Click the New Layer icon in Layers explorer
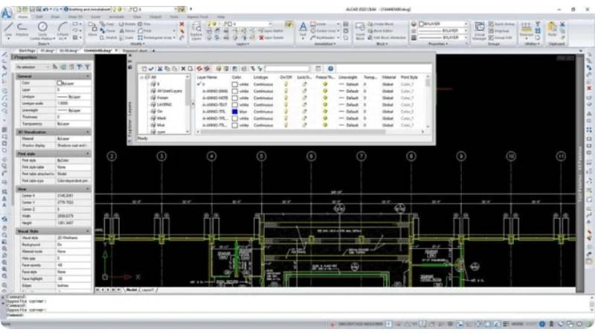Screen dimensions: 595x335 pos(144,68)
